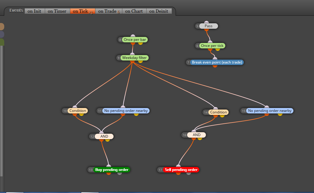314x193 pixels.
Task: Click the vertical scrollbar on the left edge
Action: (x=2, y=111)
